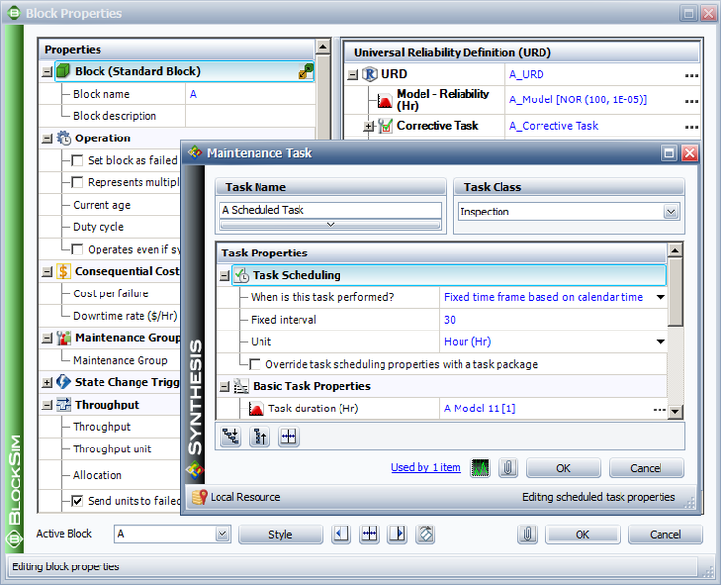
Task: Click the Task Name input field
Action: tap(330, 210)
